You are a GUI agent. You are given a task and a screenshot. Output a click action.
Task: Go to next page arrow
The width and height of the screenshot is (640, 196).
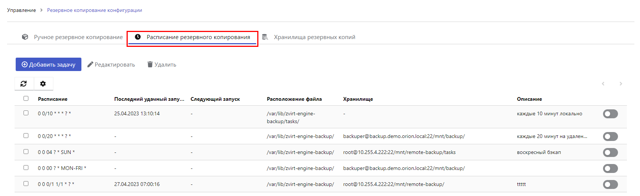621,84
